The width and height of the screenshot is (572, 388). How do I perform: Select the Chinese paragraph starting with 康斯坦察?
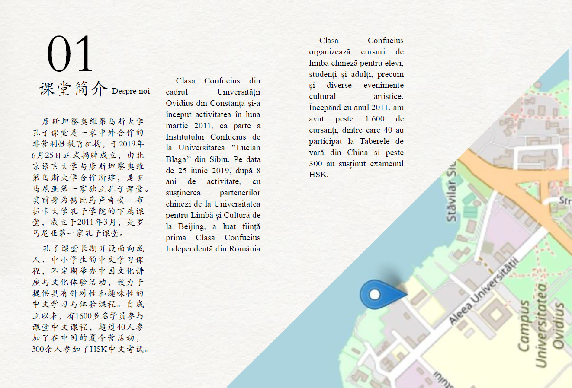pyautogui.click(x=89, y=178)
